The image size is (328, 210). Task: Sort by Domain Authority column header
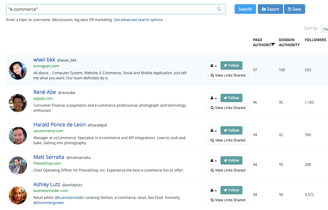click(x=289, y=42)
